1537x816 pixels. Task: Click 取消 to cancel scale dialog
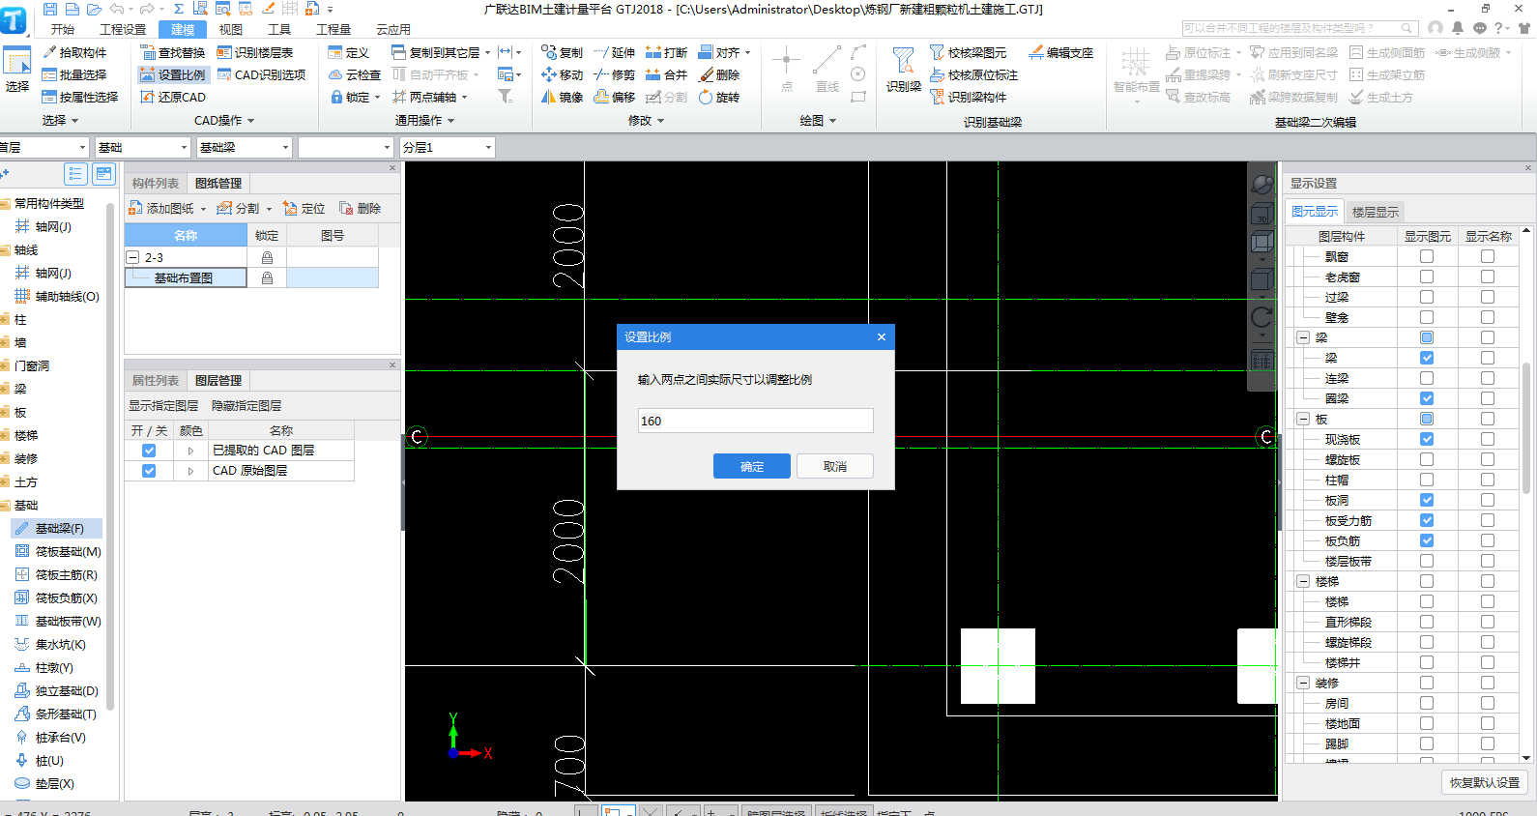835,466
